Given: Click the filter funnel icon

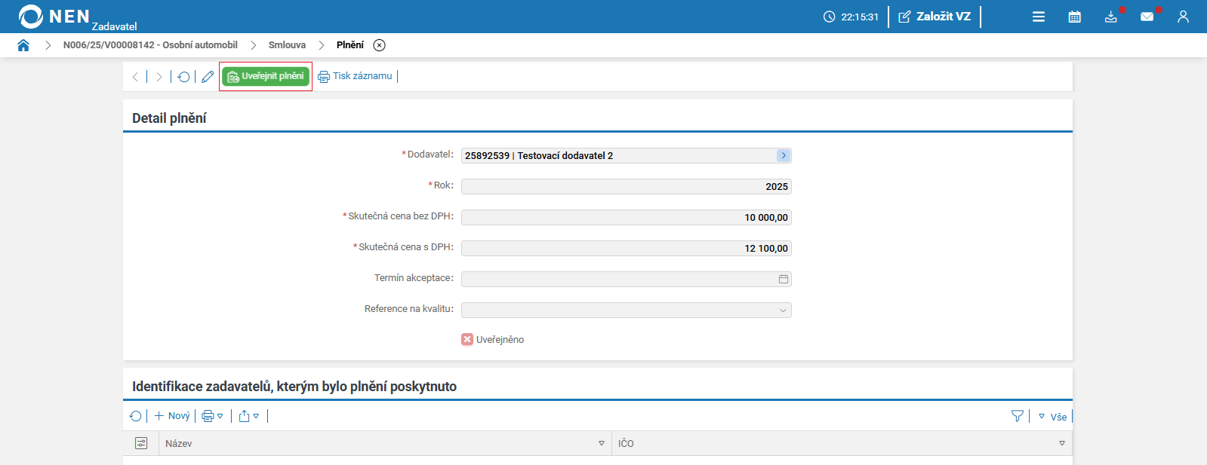Looking at the screenshot, I should click(1018, 416).
